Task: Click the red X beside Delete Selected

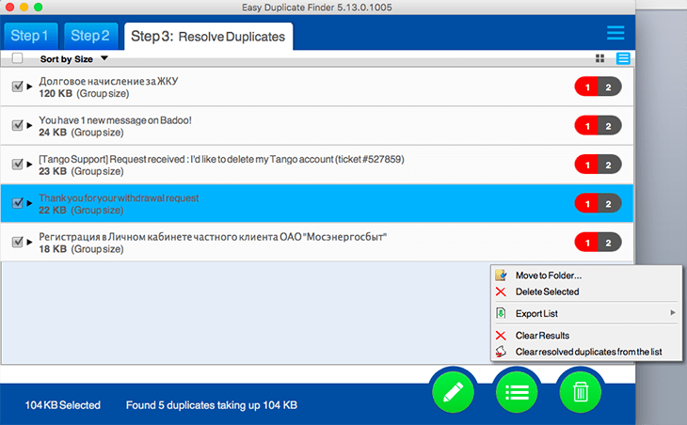Action: point(501,291)
